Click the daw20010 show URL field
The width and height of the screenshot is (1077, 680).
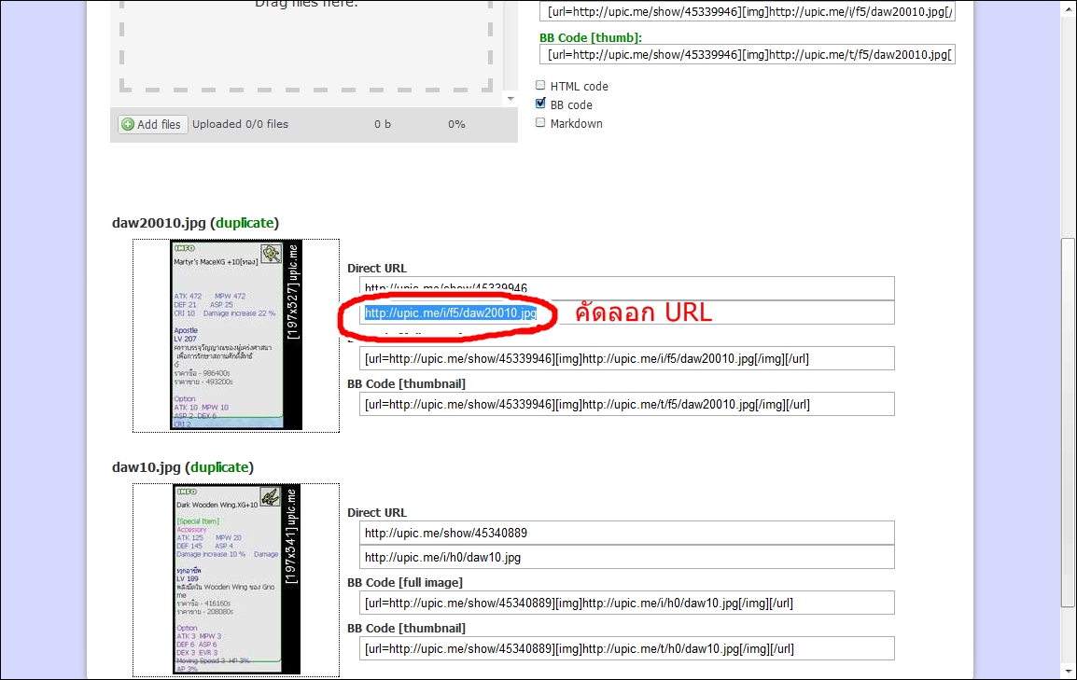point(626,288)
